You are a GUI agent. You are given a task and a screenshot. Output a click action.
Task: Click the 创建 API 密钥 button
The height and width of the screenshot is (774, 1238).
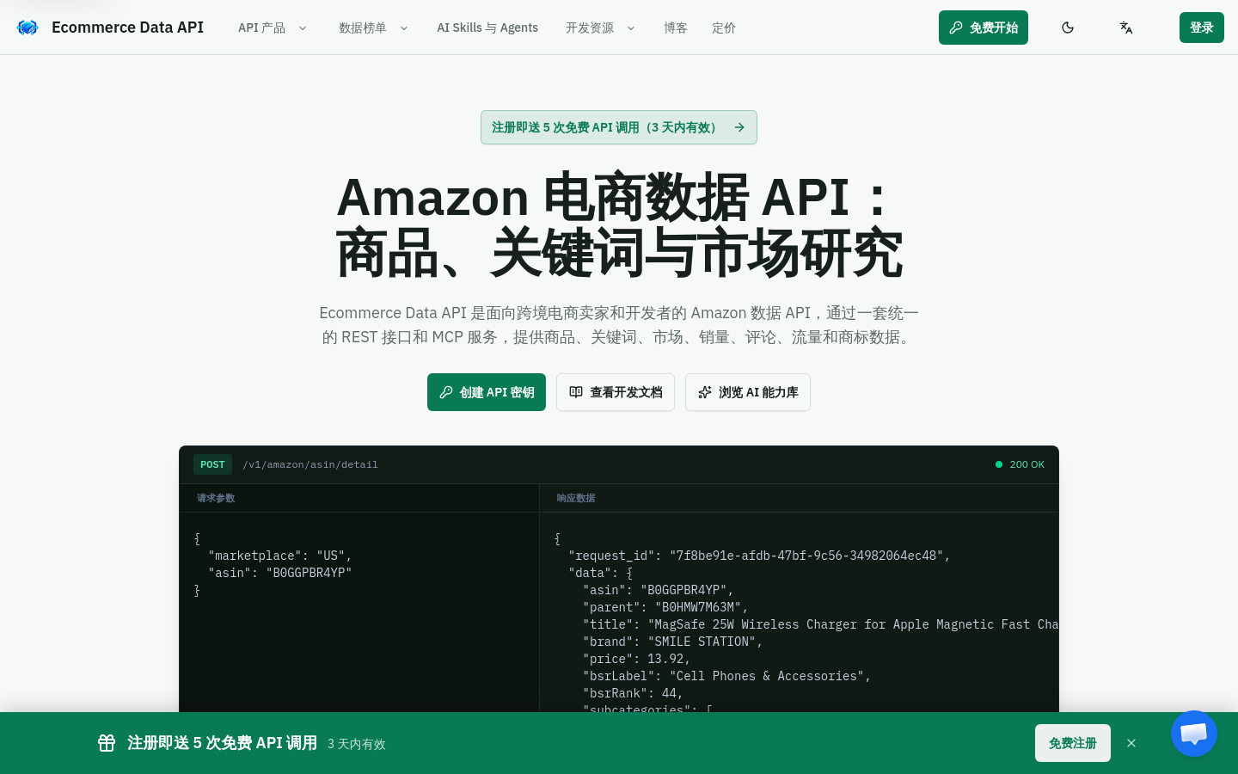[x=487, y=392]
